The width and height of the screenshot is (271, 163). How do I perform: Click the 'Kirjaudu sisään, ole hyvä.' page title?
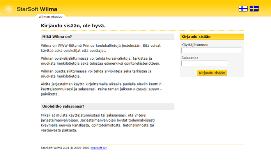(73, 26)
